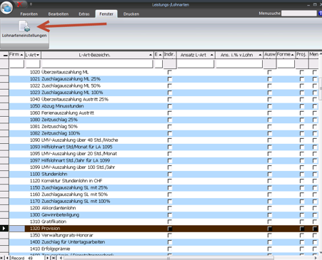Screen dimensions: 322x260
Task: Sort by the Indir. column header
Action: pyautogui.click(x=170, y=55)
